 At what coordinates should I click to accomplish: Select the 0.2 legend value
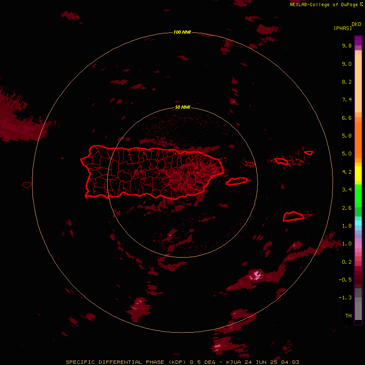click(347, 262)
